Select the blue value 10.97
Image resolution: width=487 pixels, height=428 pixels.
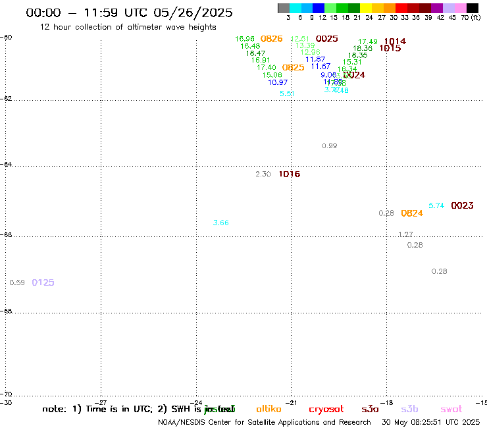point(278,83)
